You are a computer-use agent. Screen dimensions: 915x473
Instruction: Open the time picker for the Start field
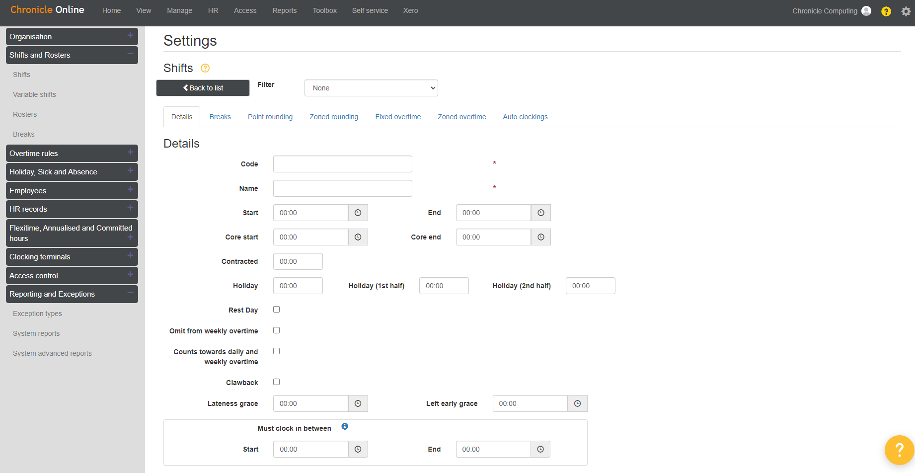(x=358, y=212)
